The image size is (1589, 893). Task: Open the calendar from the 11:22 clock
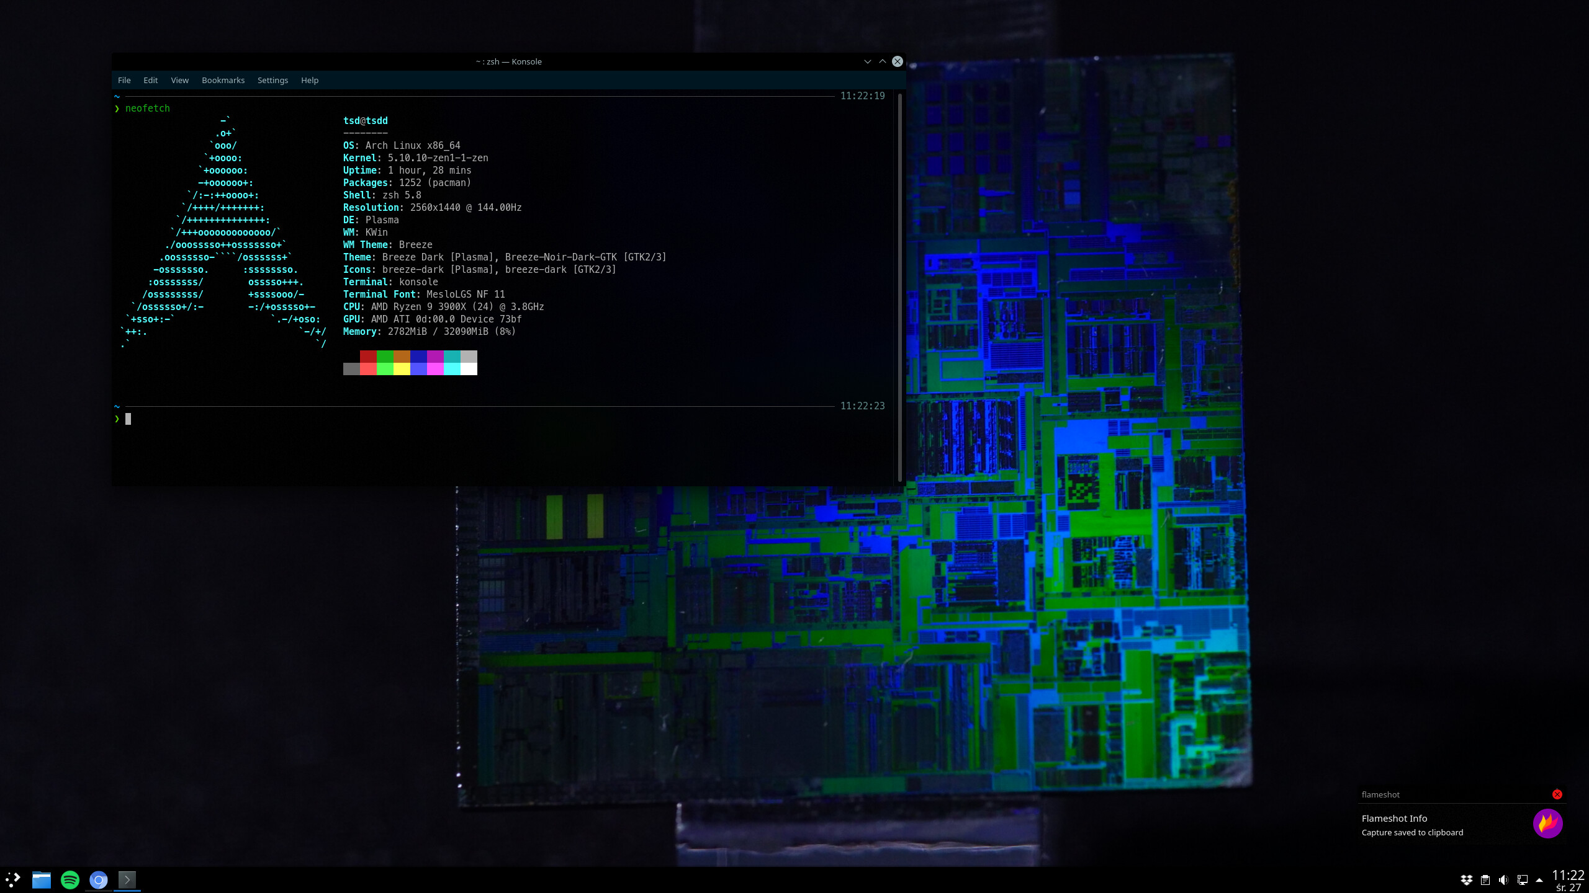point(1568,880)
